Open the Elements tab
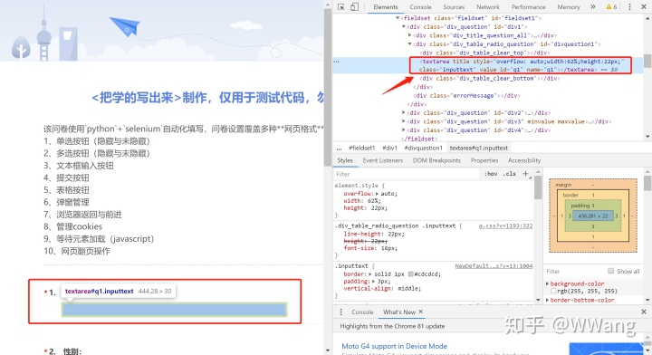Image resolution: width=652 pixels, height=355 pixels. click(386, 7)
